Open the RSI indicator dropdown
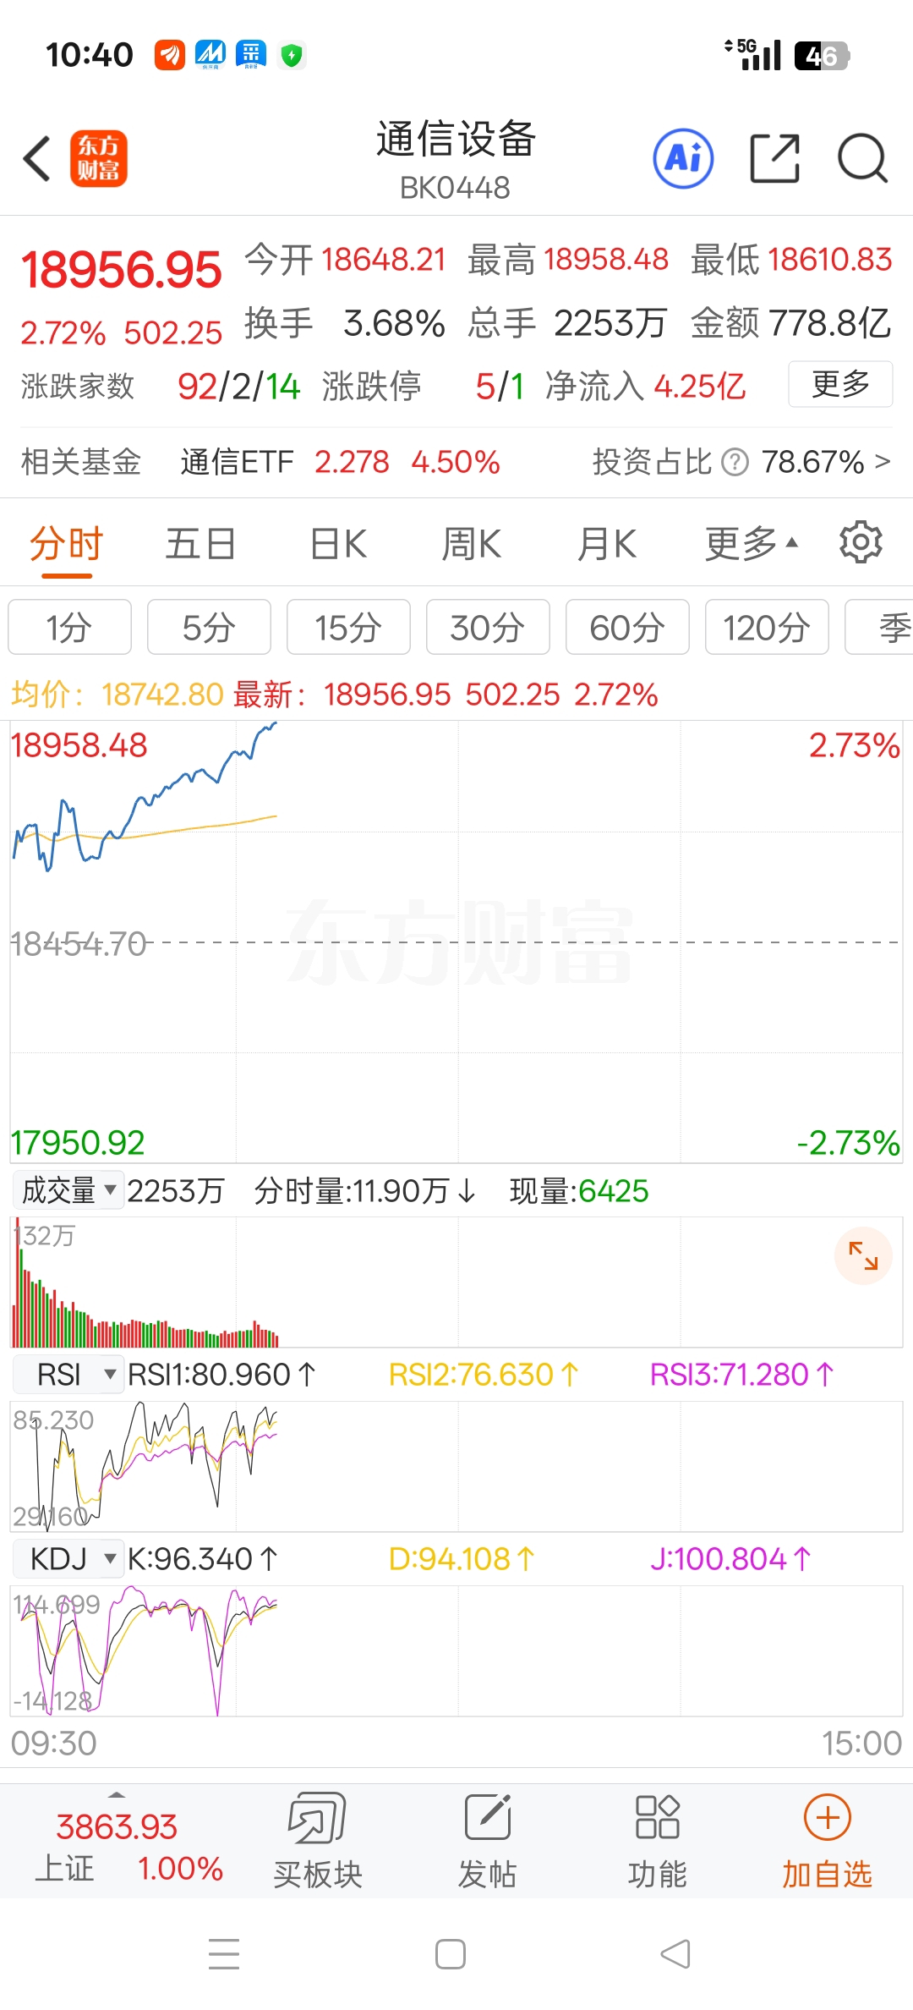This screenshot has width=913, height=2010. pyautogui.click(x=68, y=1375)
